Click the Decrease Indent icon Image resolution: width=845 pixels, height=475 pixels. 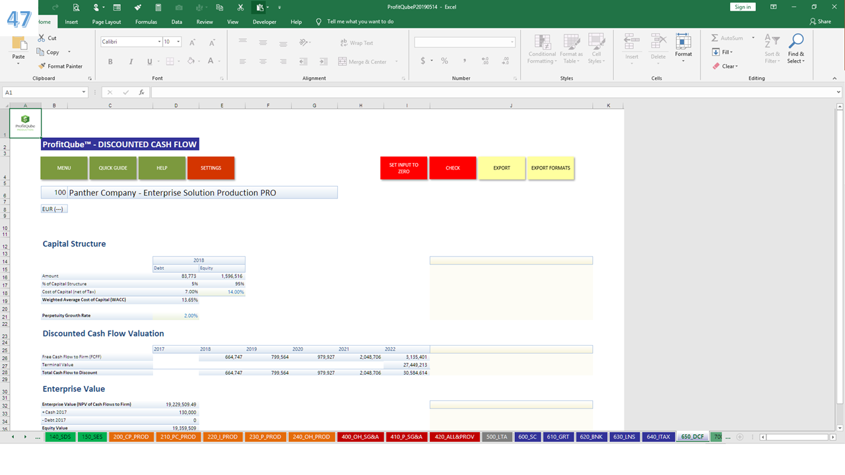(303, 61)
